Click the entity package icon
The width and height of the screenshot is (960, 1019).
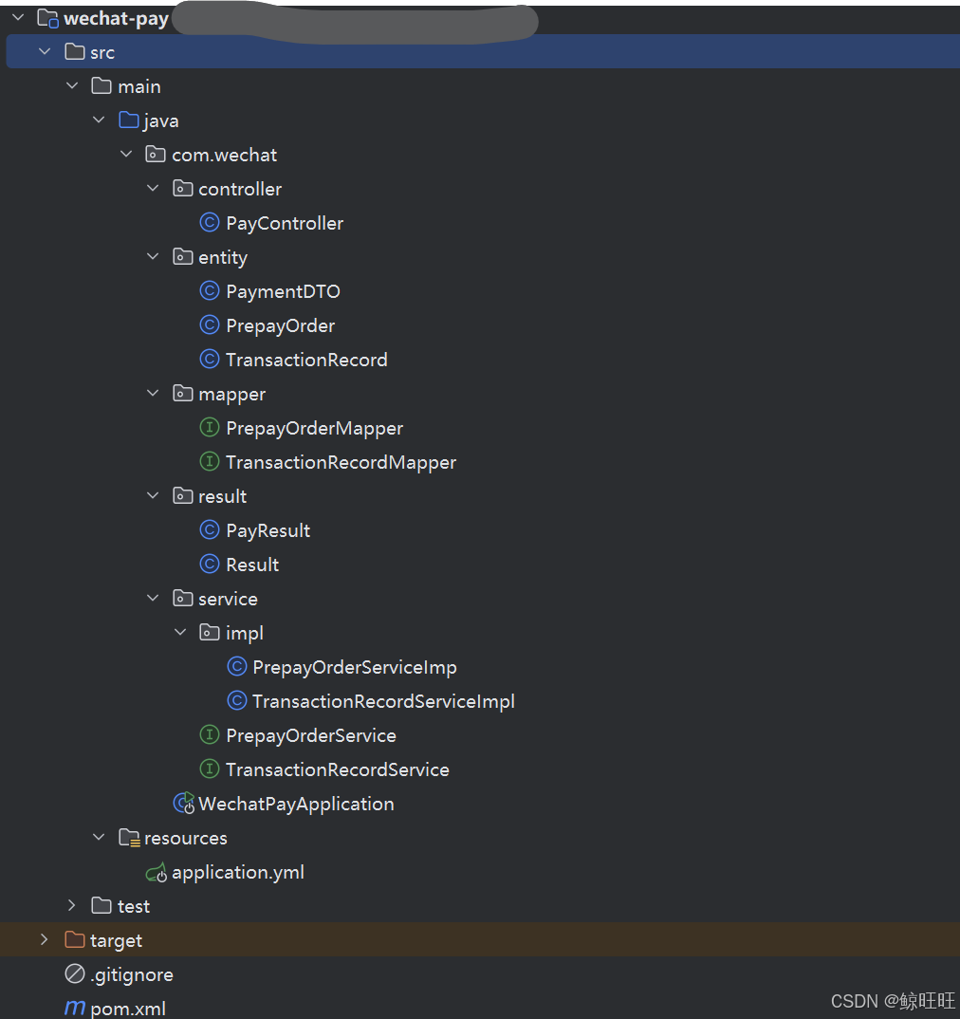pos(183,257)
